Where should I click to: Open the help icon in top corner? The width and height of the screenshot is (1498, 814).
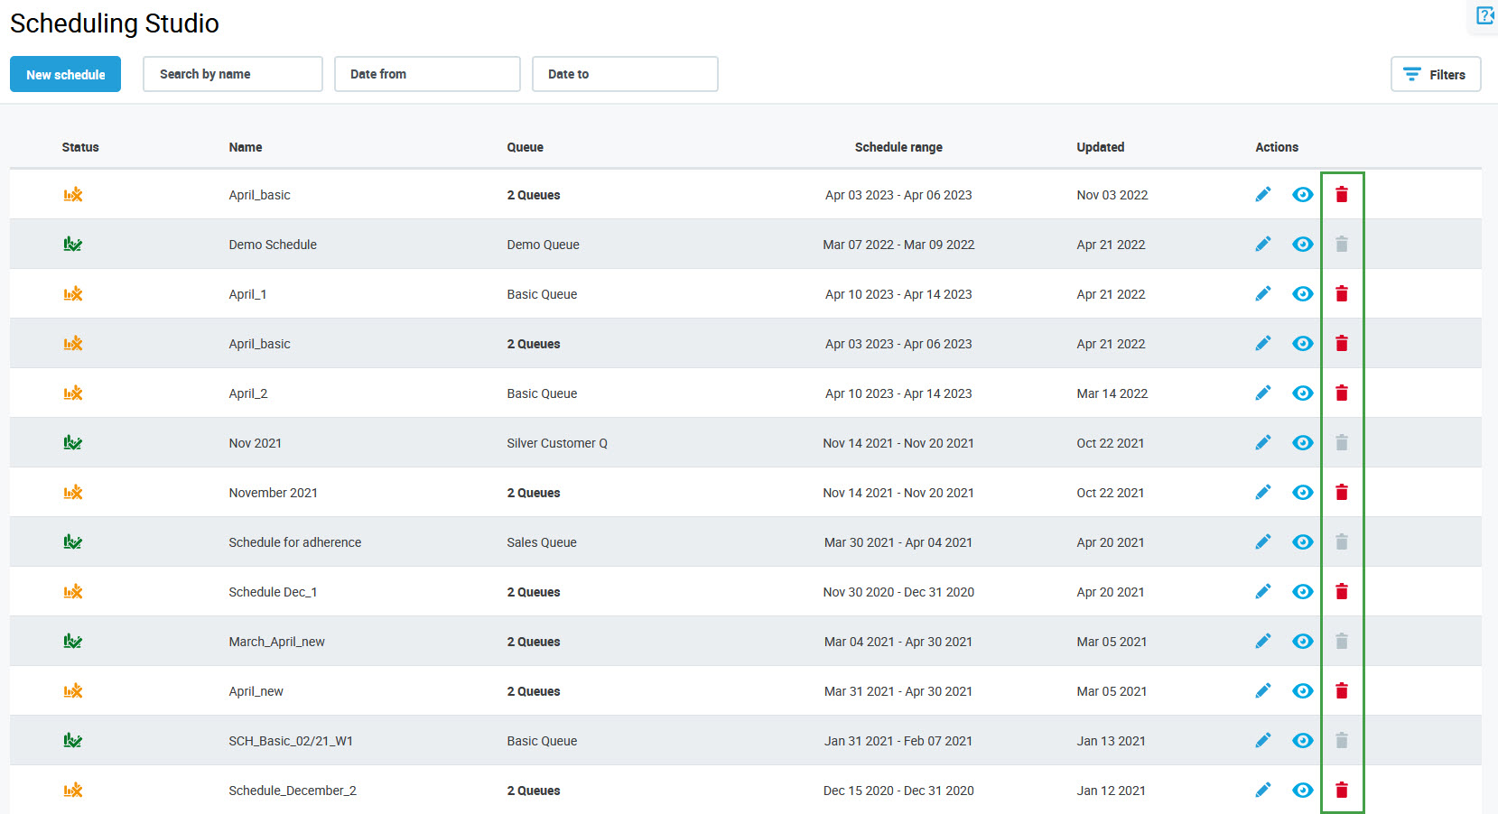click(x=1484, y=15)
